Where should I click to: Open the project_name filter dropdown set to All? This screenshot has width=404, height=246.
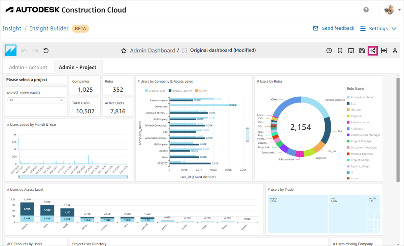point(36,100)
